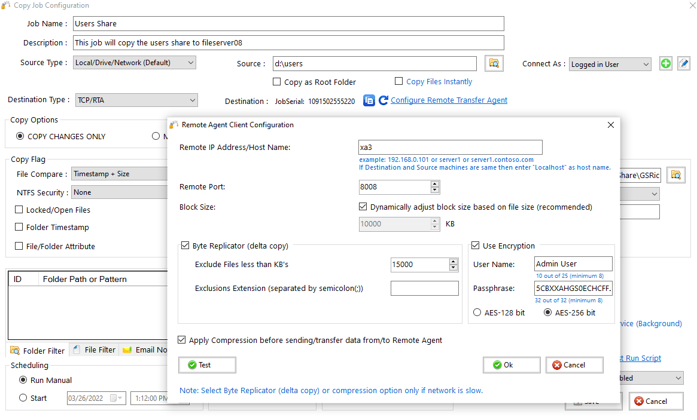Switch to Email Notification tab

point(144,350)
